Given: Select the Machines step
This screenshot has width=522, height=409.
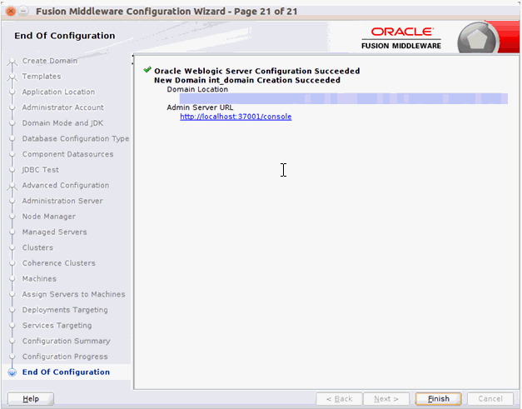Looking at the screenshot, I should pos(39,279).
